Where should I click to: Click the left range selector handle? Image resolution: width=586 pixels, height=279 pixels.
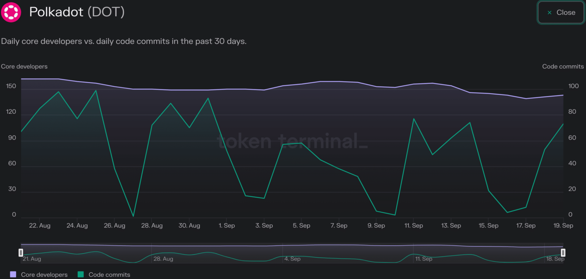[x=21, y=253]
